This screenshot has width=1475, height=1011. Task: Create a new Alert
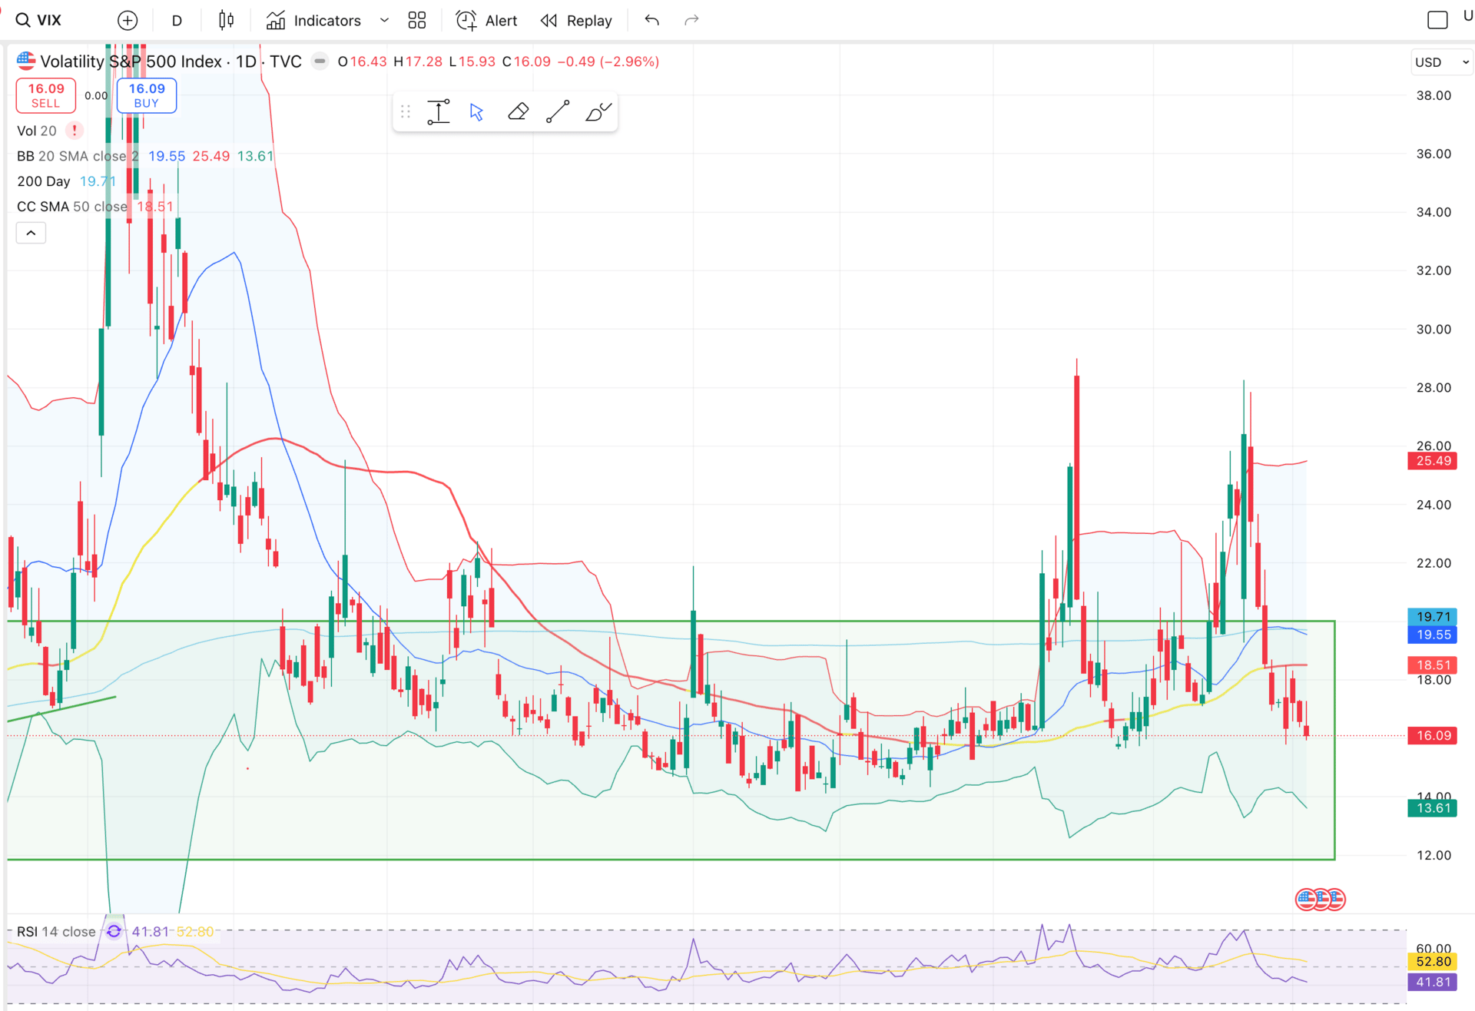[487, 21]
